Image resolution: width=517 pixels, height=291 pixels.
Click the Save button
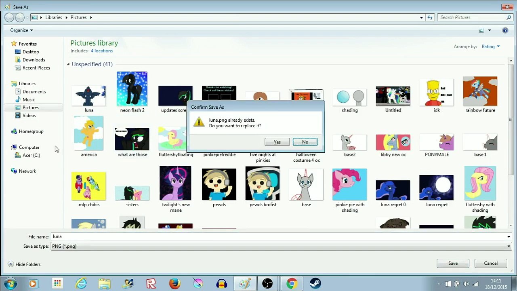point(453,263)
